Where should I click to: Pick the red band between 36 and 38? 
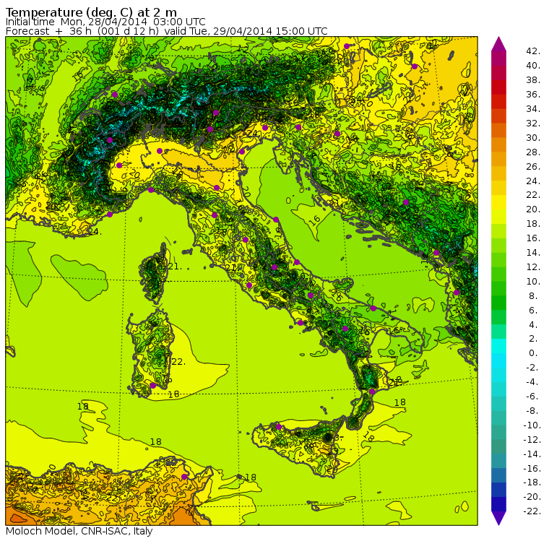498,87
